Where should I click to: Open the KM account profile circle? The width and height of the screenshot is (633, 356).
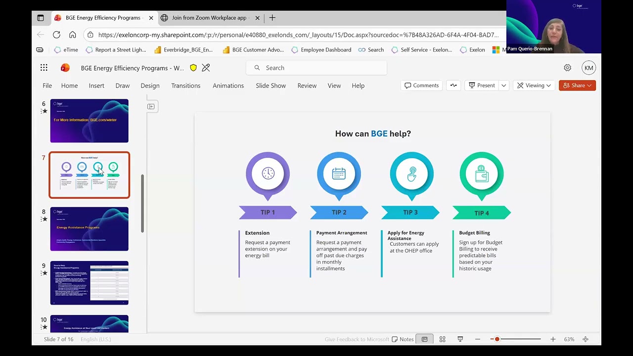(x=588, y=68)
